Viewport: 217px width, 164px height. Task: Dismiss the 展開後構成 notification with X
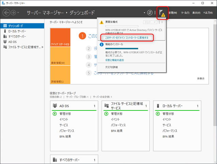pyautogui.click(x=162, y=22)
